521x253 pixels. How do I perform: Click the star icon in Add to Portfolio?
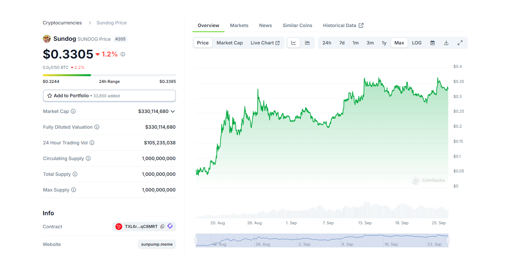50,96
